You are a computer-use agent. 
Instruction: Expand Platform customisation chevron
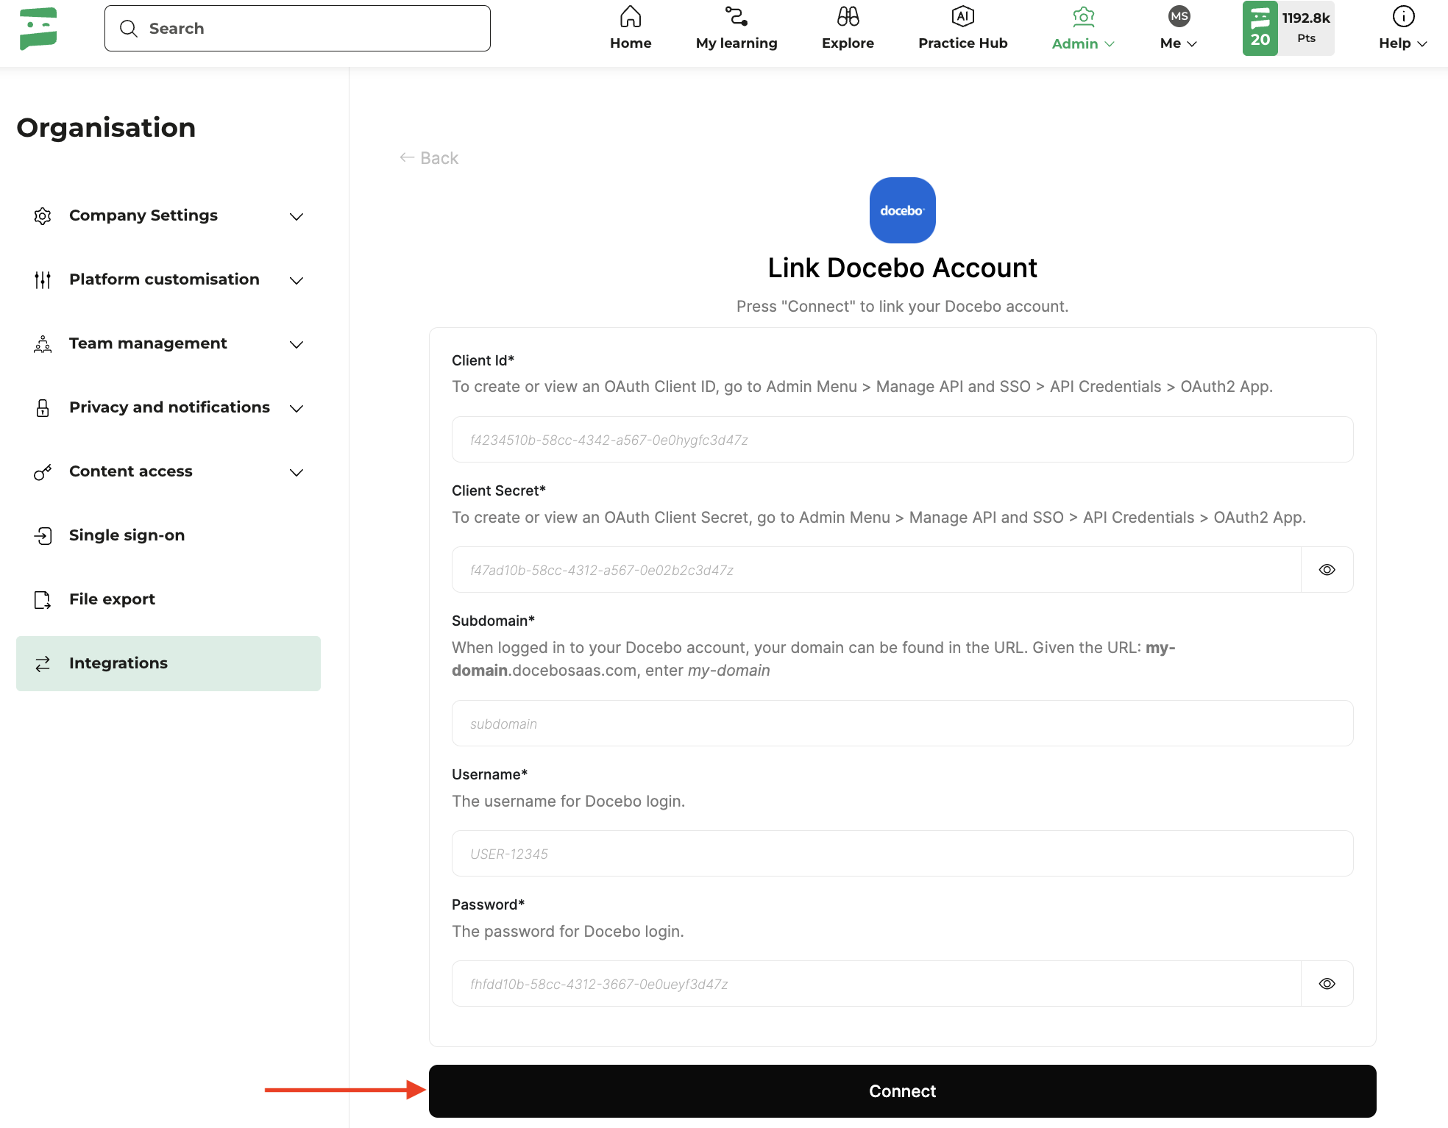coord(297,281)
